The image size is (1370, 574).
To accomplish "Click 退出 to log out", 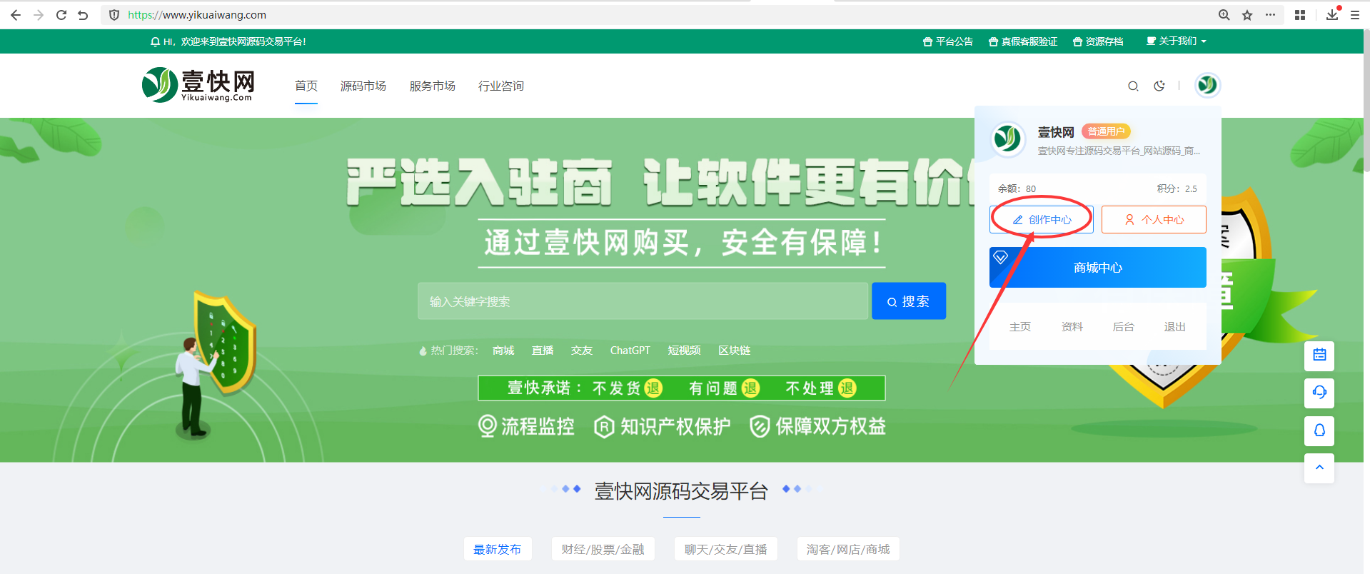I will click(x=1175, y=326).
